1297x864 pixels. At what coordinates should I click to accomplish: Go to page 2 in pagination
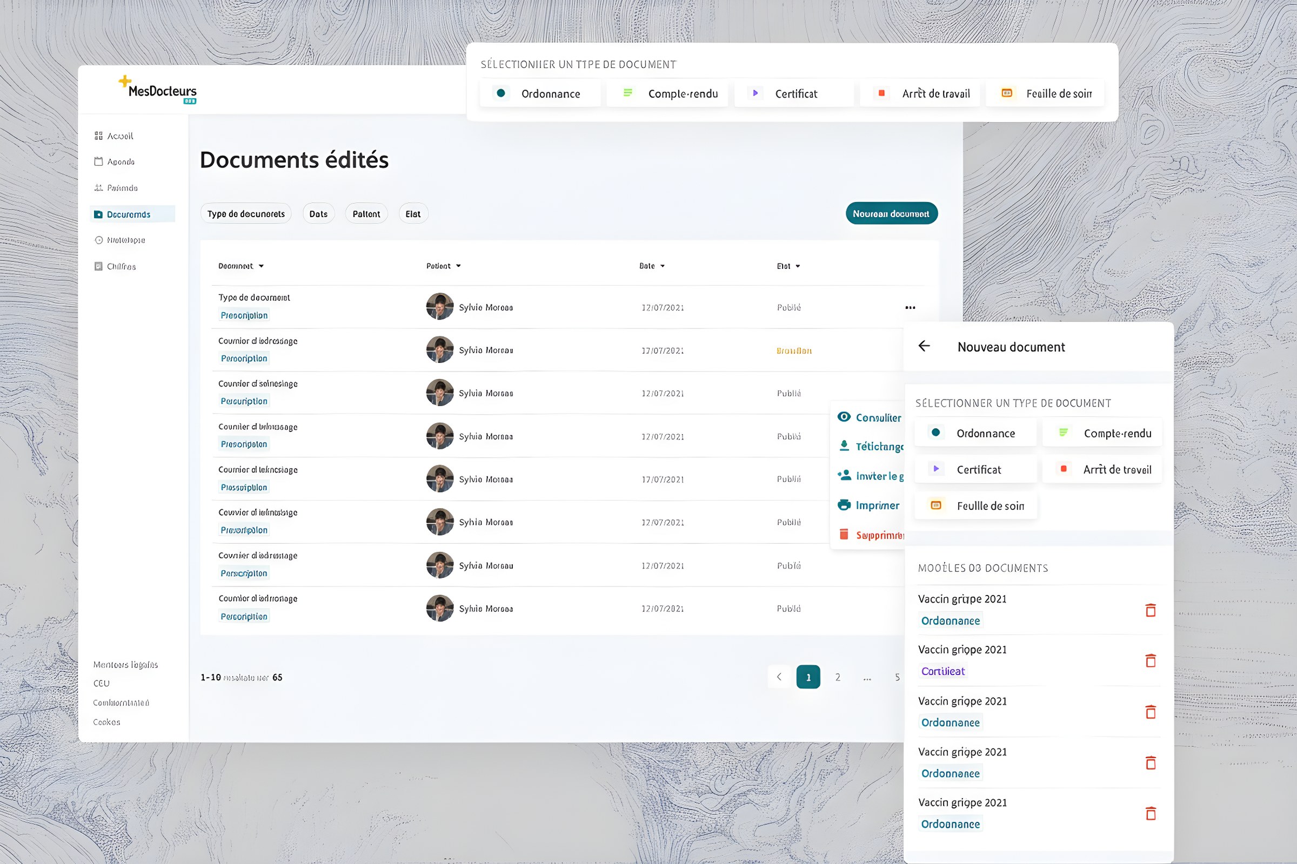(838, 677)
